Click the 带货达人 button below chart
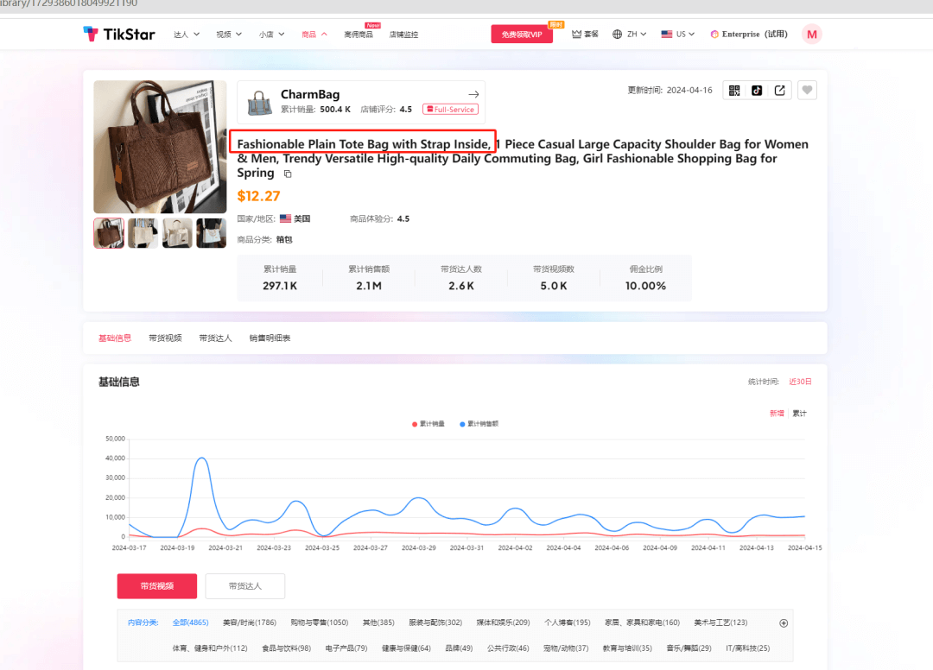This screenshot has width=933, height=670. [244, 586]
